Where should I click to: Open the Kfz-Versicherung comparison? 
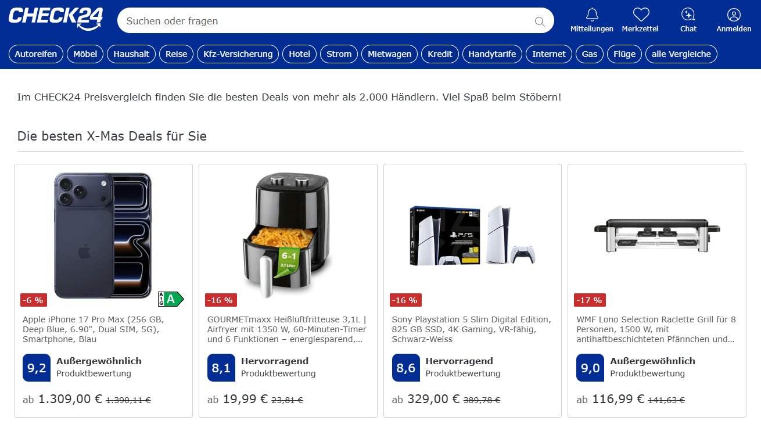(238, 54)
